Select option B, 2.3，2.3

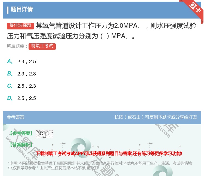click(21, 74)
